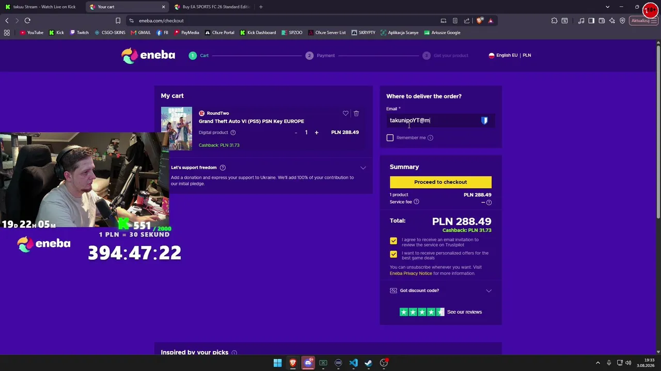
Task: Open the Twitch bookmark
Action: tap(79, 32)
